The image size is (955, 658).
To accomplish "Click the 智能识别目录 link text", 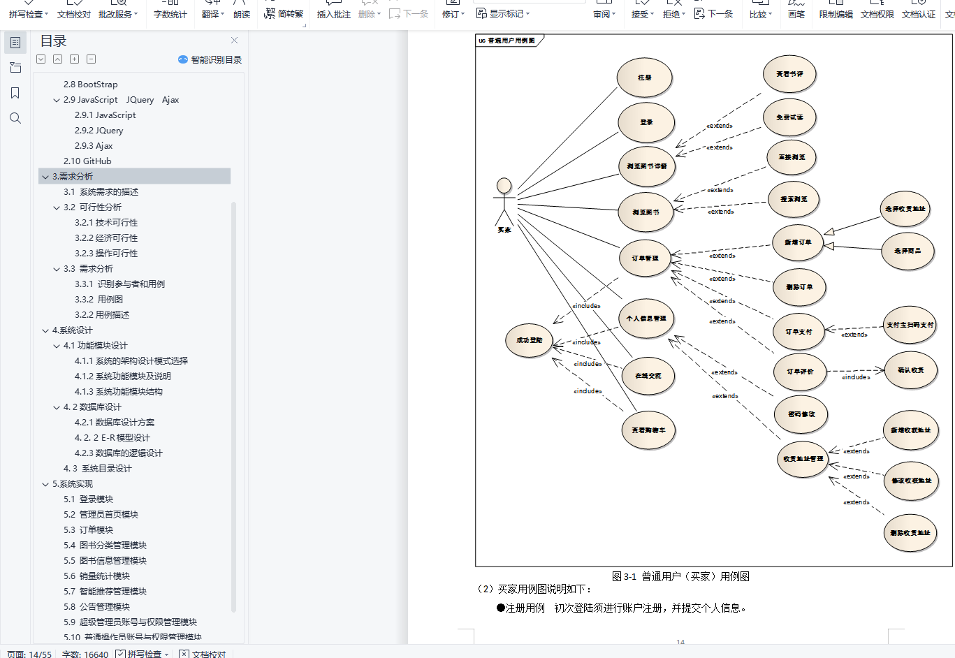I will [217, 60].
